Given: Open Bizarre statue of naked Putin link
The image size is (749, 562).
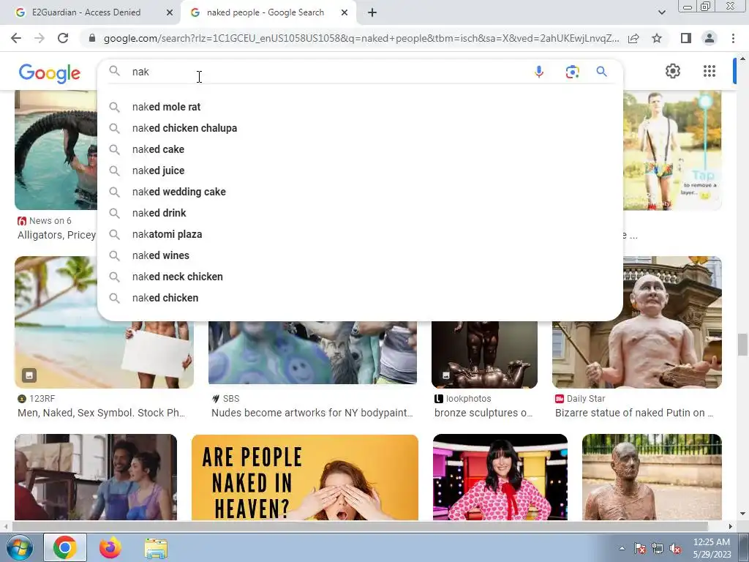Looking at the screenshot, I should click(x=634, y=413).
